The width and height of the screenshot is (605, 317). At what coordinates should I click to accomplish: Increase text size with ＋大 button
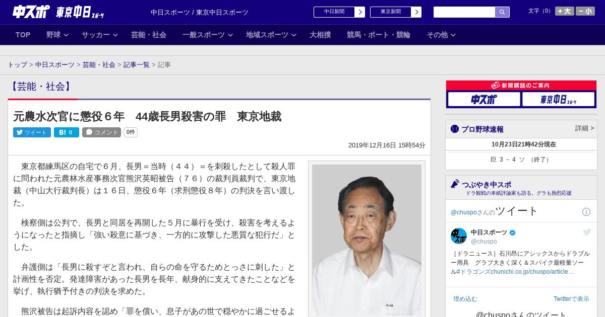point(565,11)
